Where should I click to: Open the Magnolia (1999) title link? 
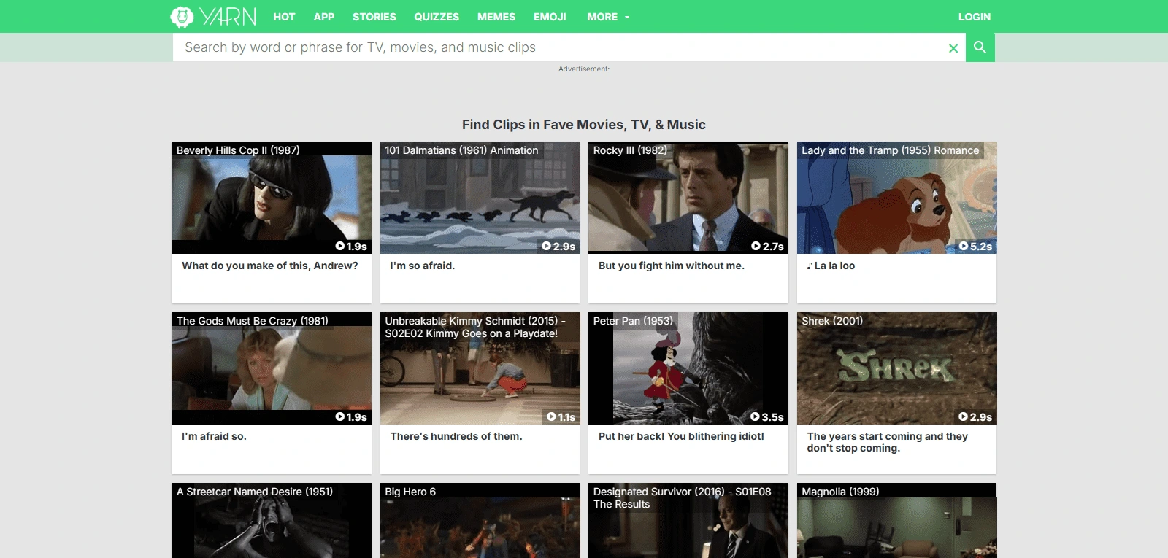point(840,492)
